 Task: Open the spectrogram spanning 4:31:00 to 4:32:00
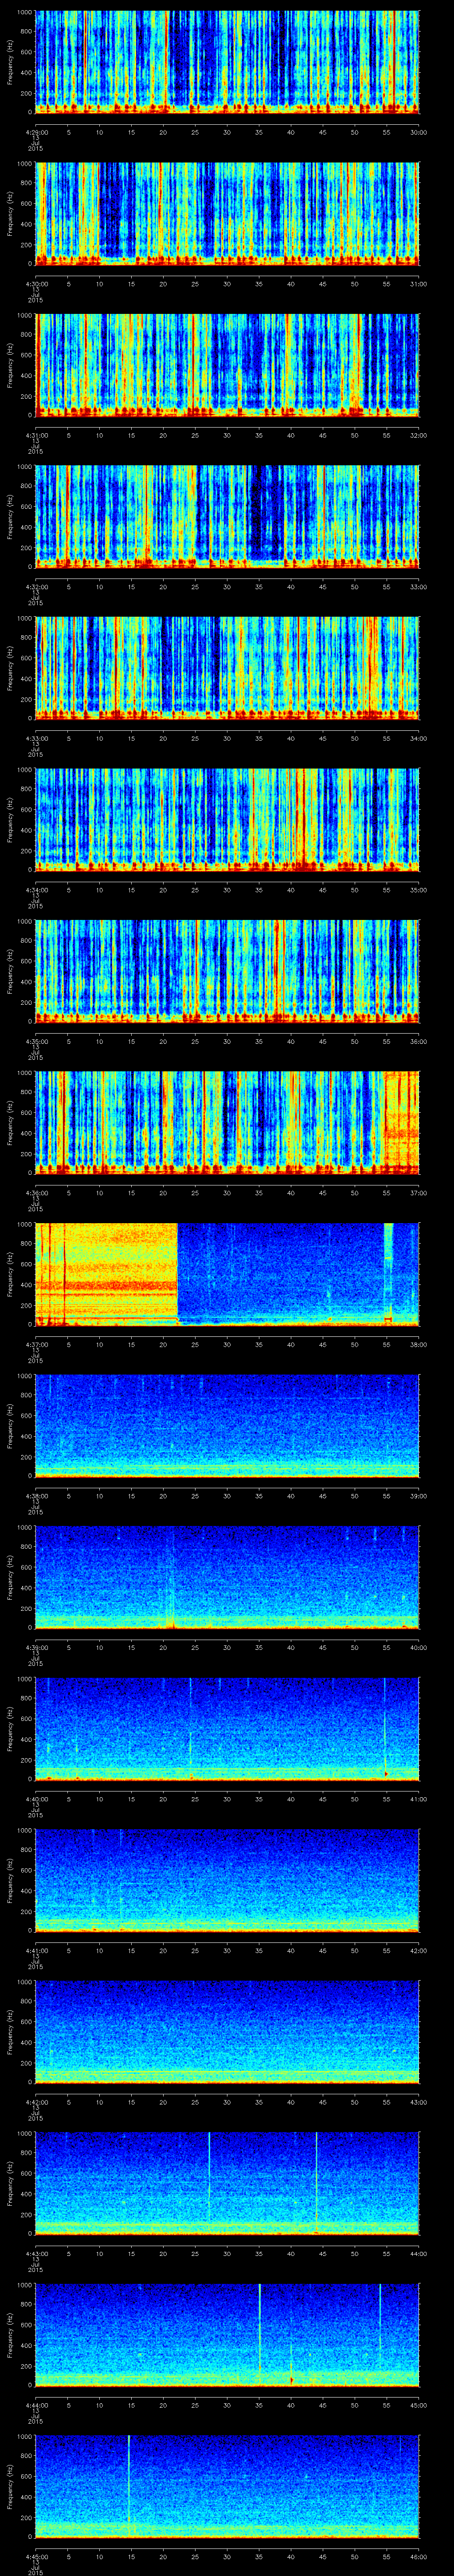coord(227,365)
